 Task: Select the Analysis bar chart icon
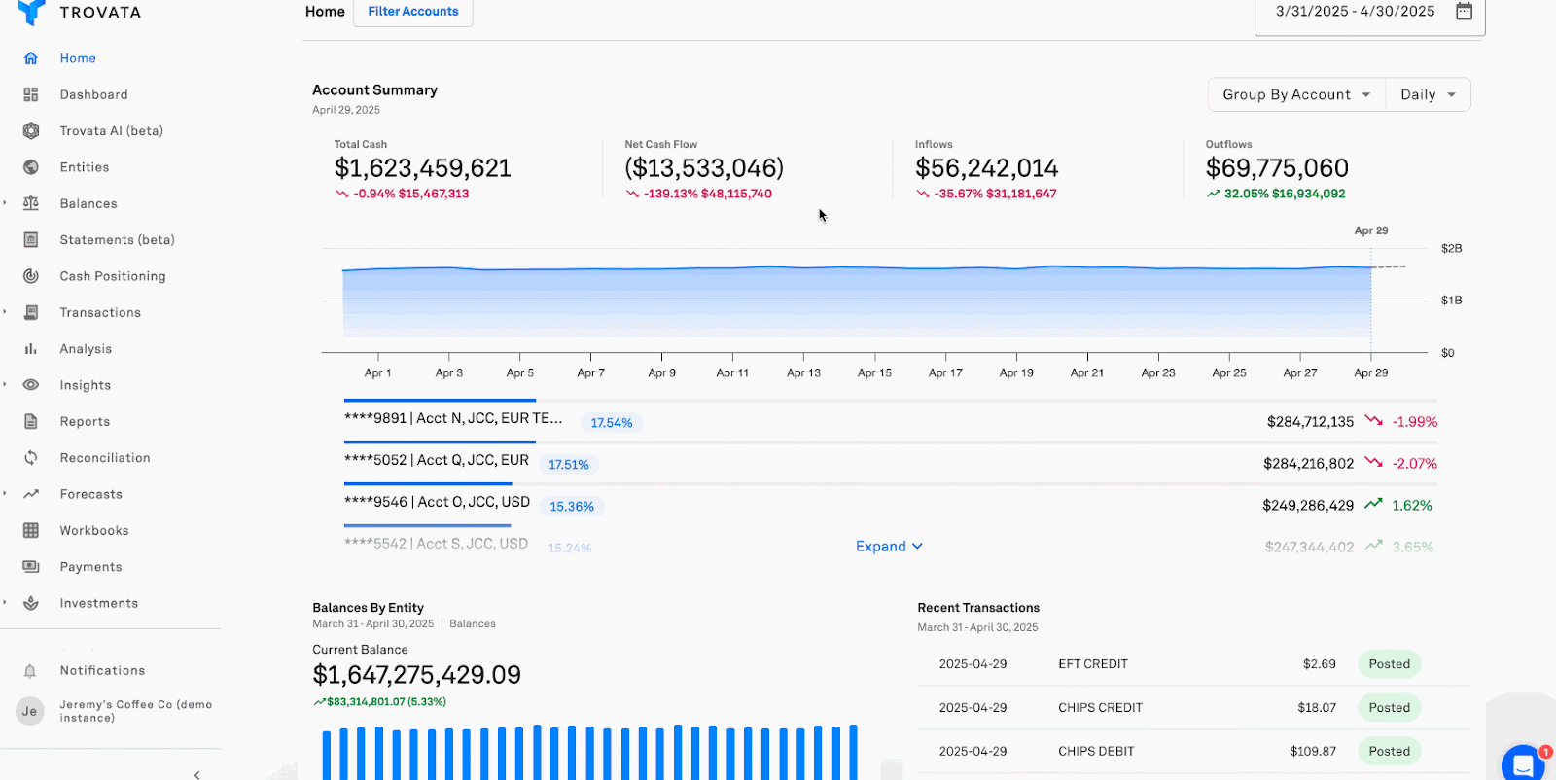point(31,349)
